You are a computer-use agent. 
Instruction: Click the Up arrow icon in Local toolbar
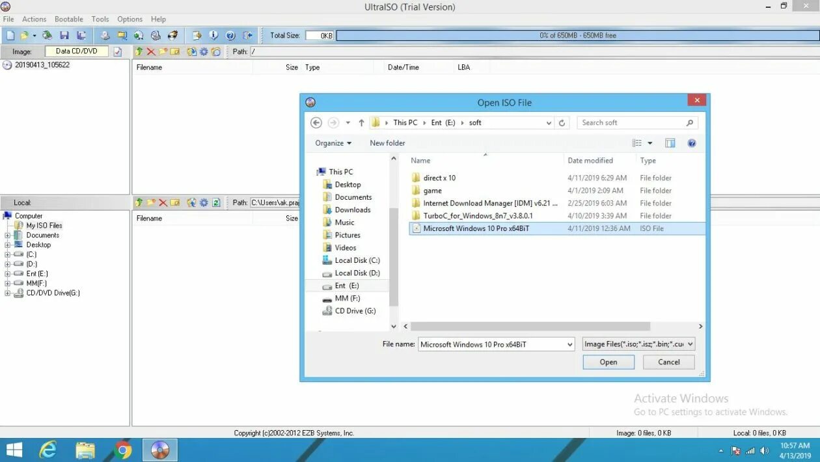coord(139,202)
